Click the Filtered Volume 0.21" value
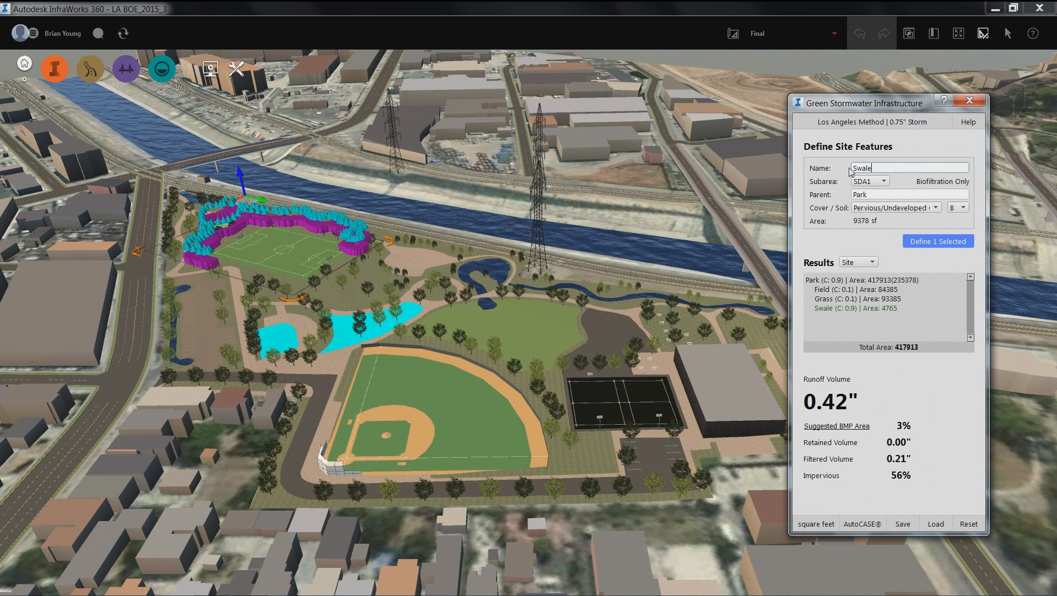Image resolution: width=1057 pixels, height=596 pixels. click(898, 458)
